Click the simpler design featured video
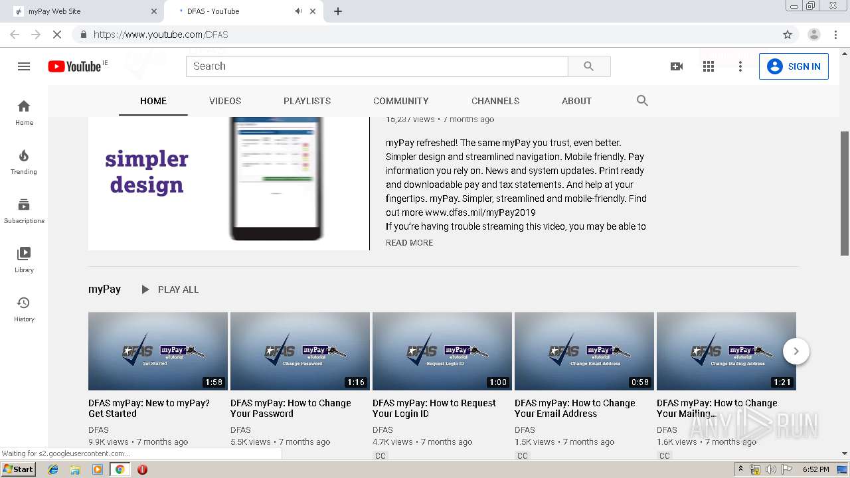Screen dimensions: 850x478 click(x=228, y=183)
